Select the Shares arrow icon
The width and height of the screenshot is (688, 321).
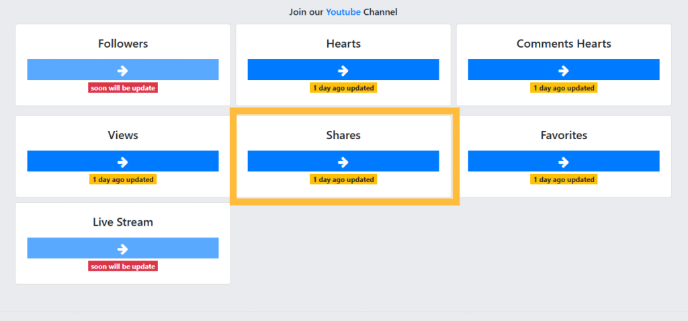[x=343, y=161]
